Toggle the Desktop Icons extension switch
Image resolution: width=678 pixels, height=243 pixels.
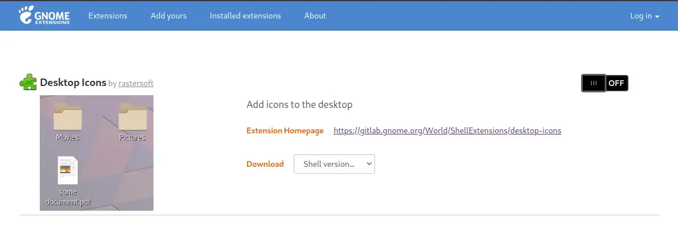point(605,83)
